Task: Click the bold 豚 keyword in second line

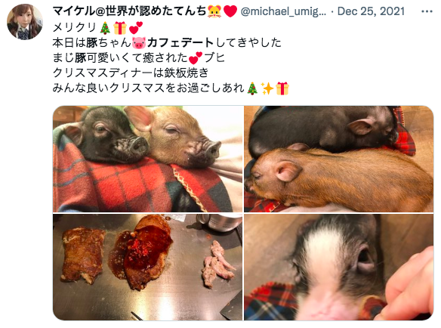Action: pos(92,43)
